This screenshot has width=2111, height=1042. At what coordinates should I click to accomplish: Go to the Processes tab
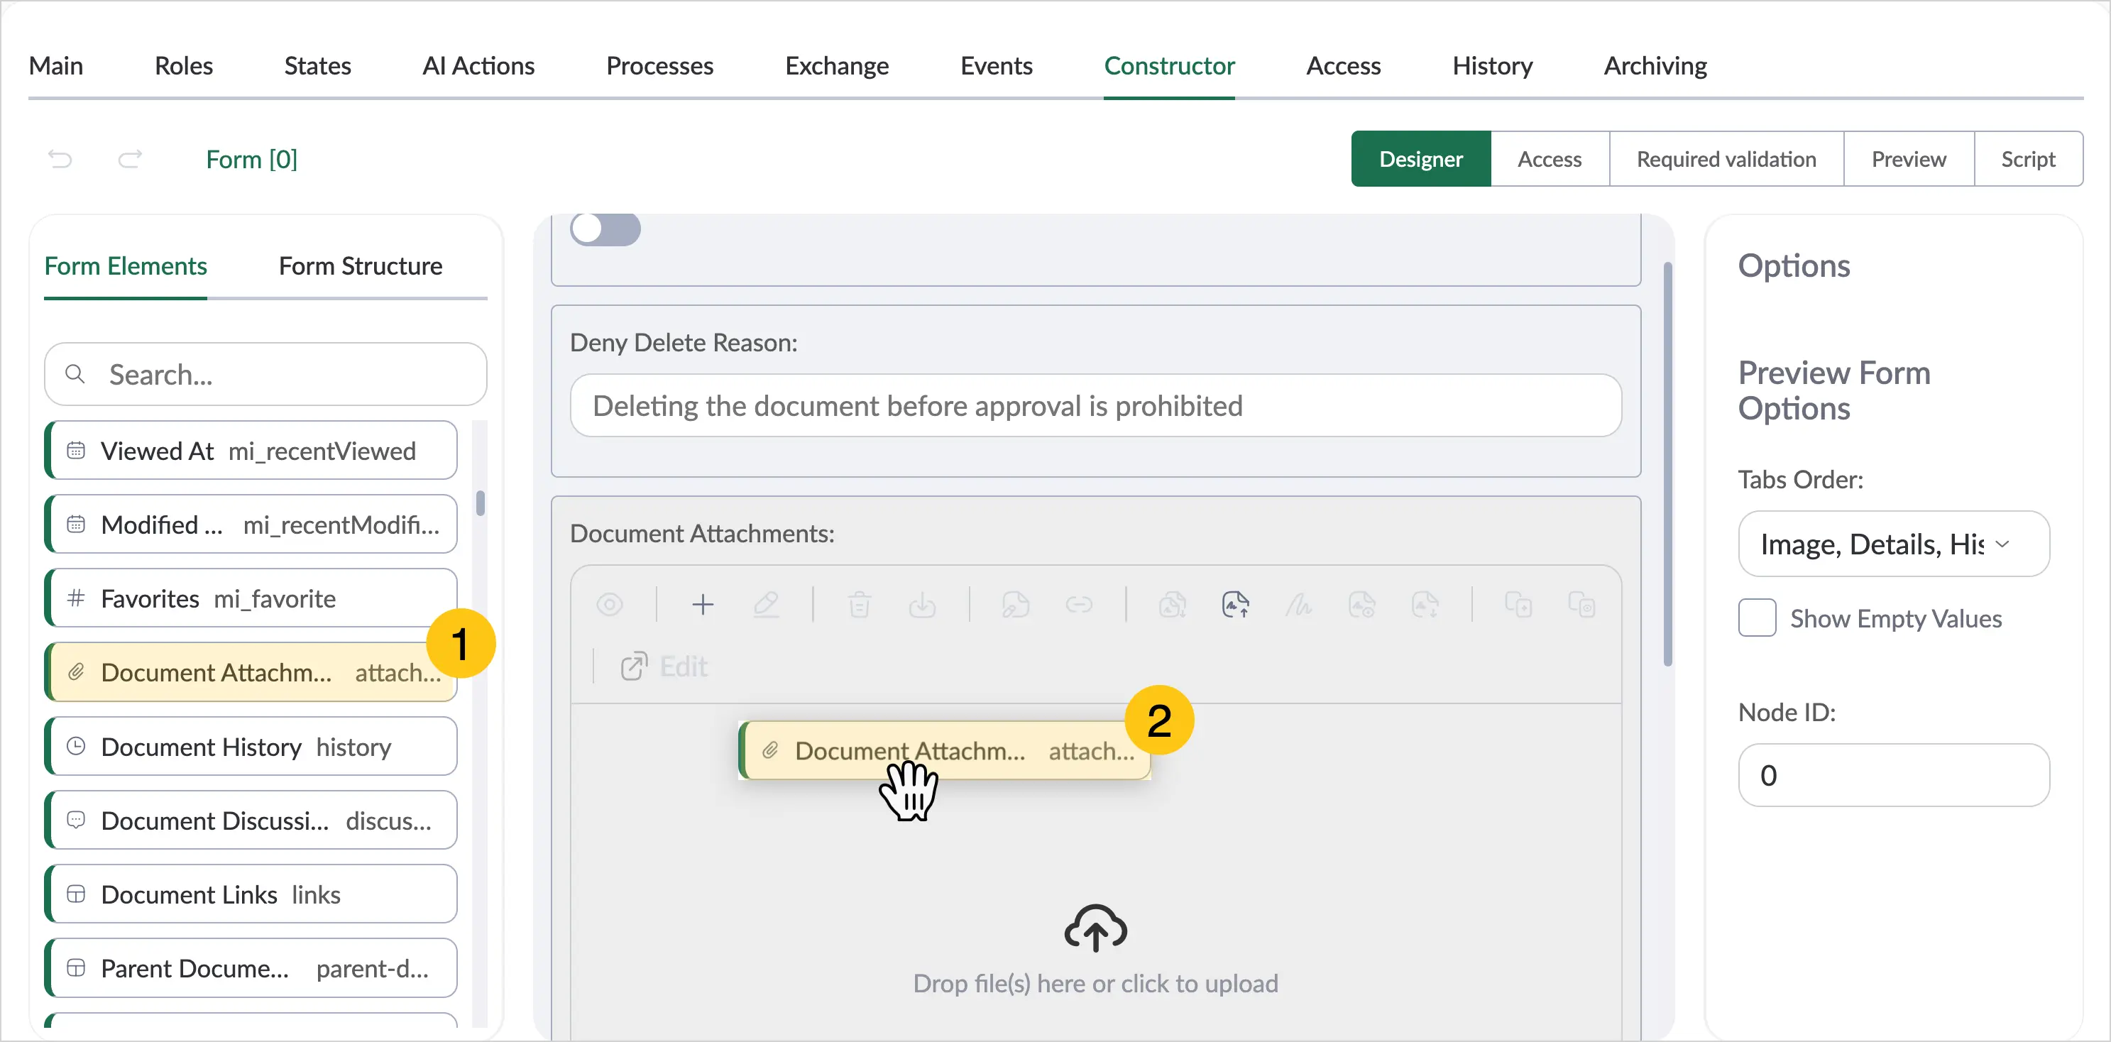click(x=659, y=65)
